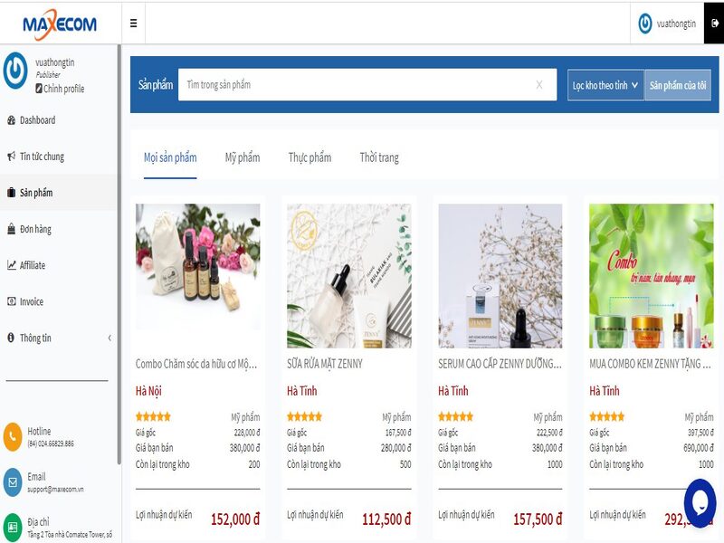
Task: Click the 112,500 đ profit value
Action: point(386,519)
